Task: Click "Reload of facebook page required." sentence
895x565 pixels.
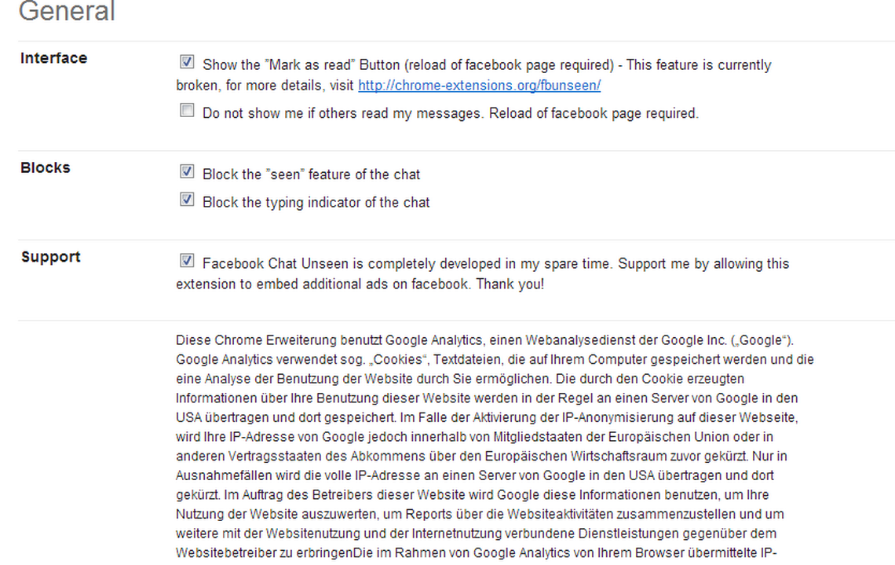Action: point(594,113)
